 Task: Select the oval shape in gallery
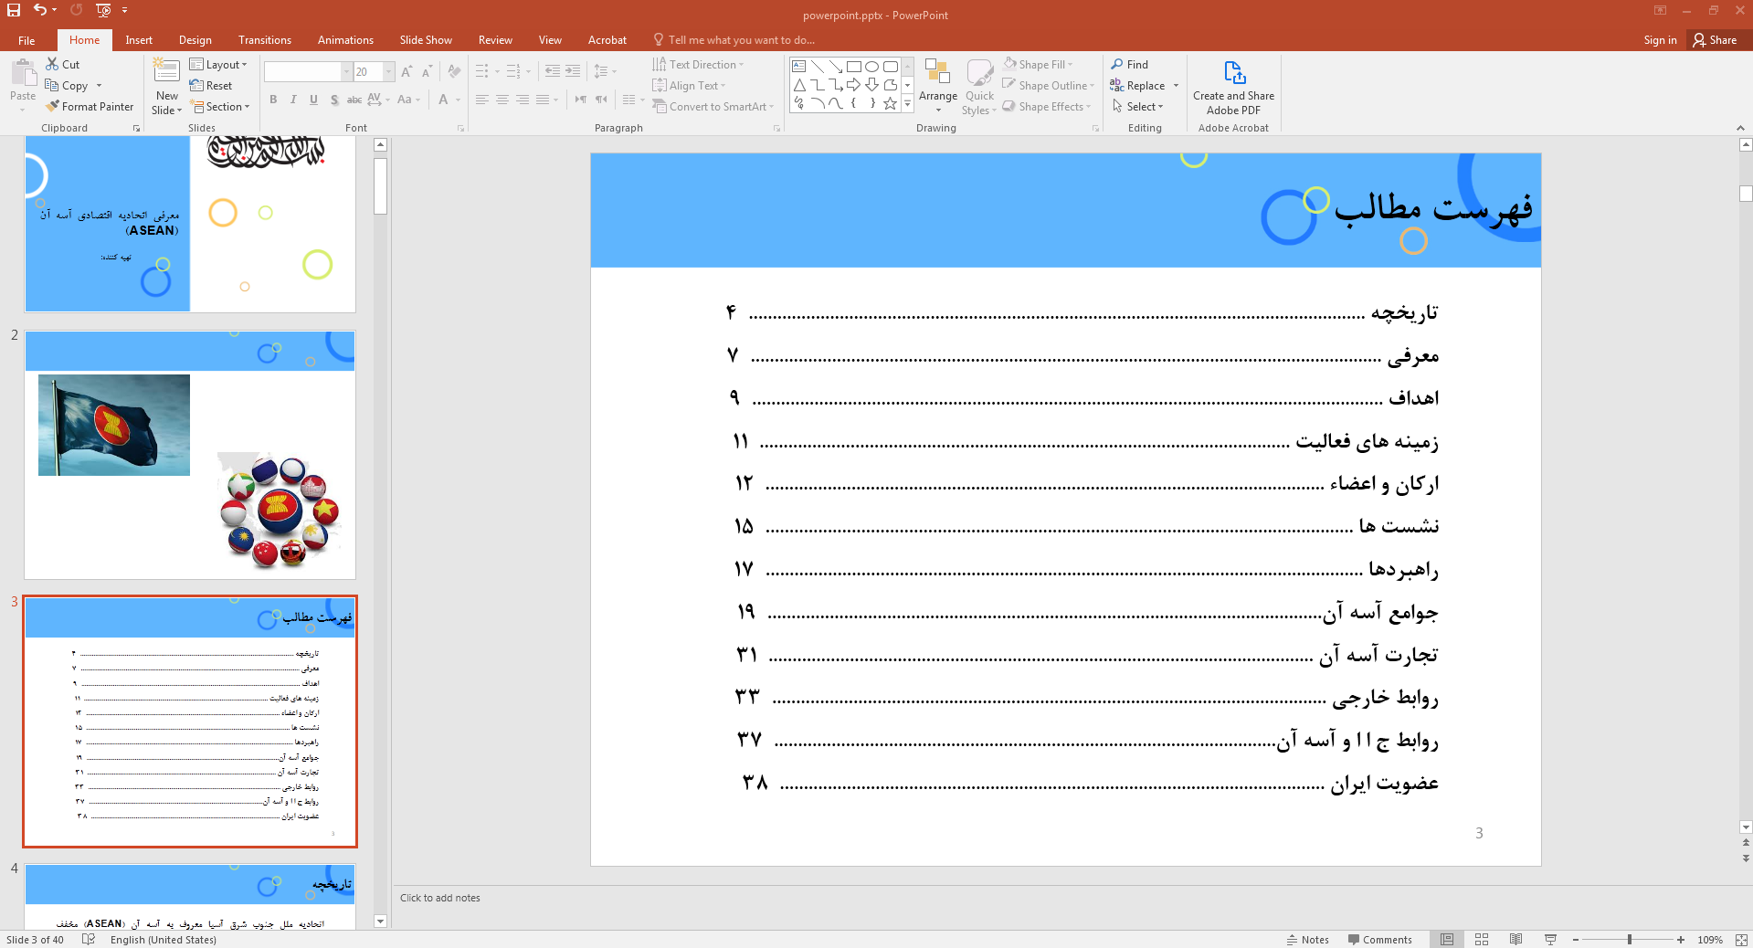872,66
